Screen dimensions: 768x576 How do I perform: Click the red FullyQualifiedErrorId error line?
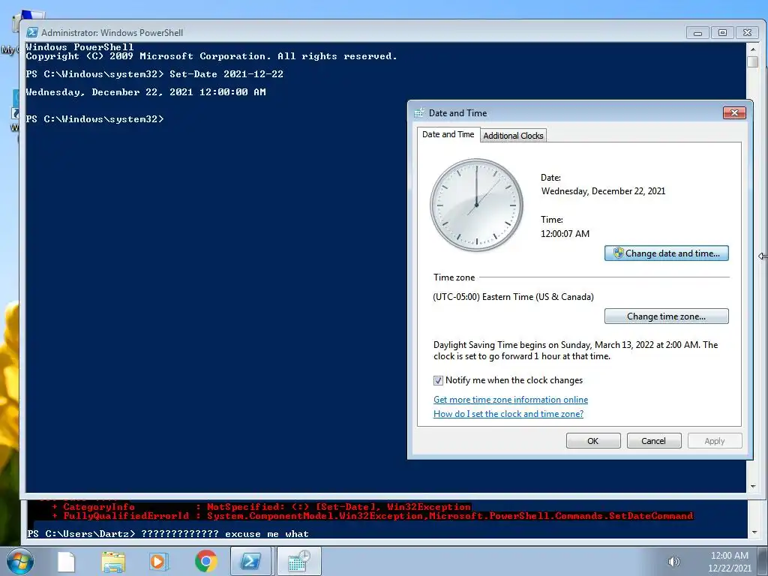(x=372, y=516)
